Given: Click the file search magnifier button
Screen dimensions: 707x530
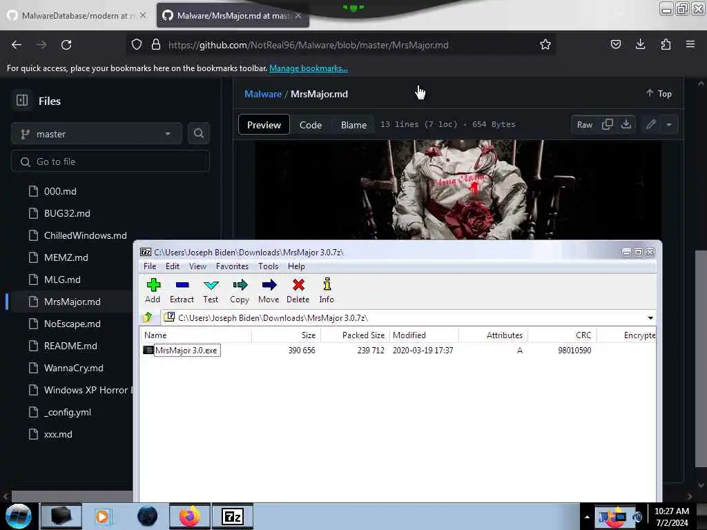Looking at the screenshot, I should pos(198,133).
